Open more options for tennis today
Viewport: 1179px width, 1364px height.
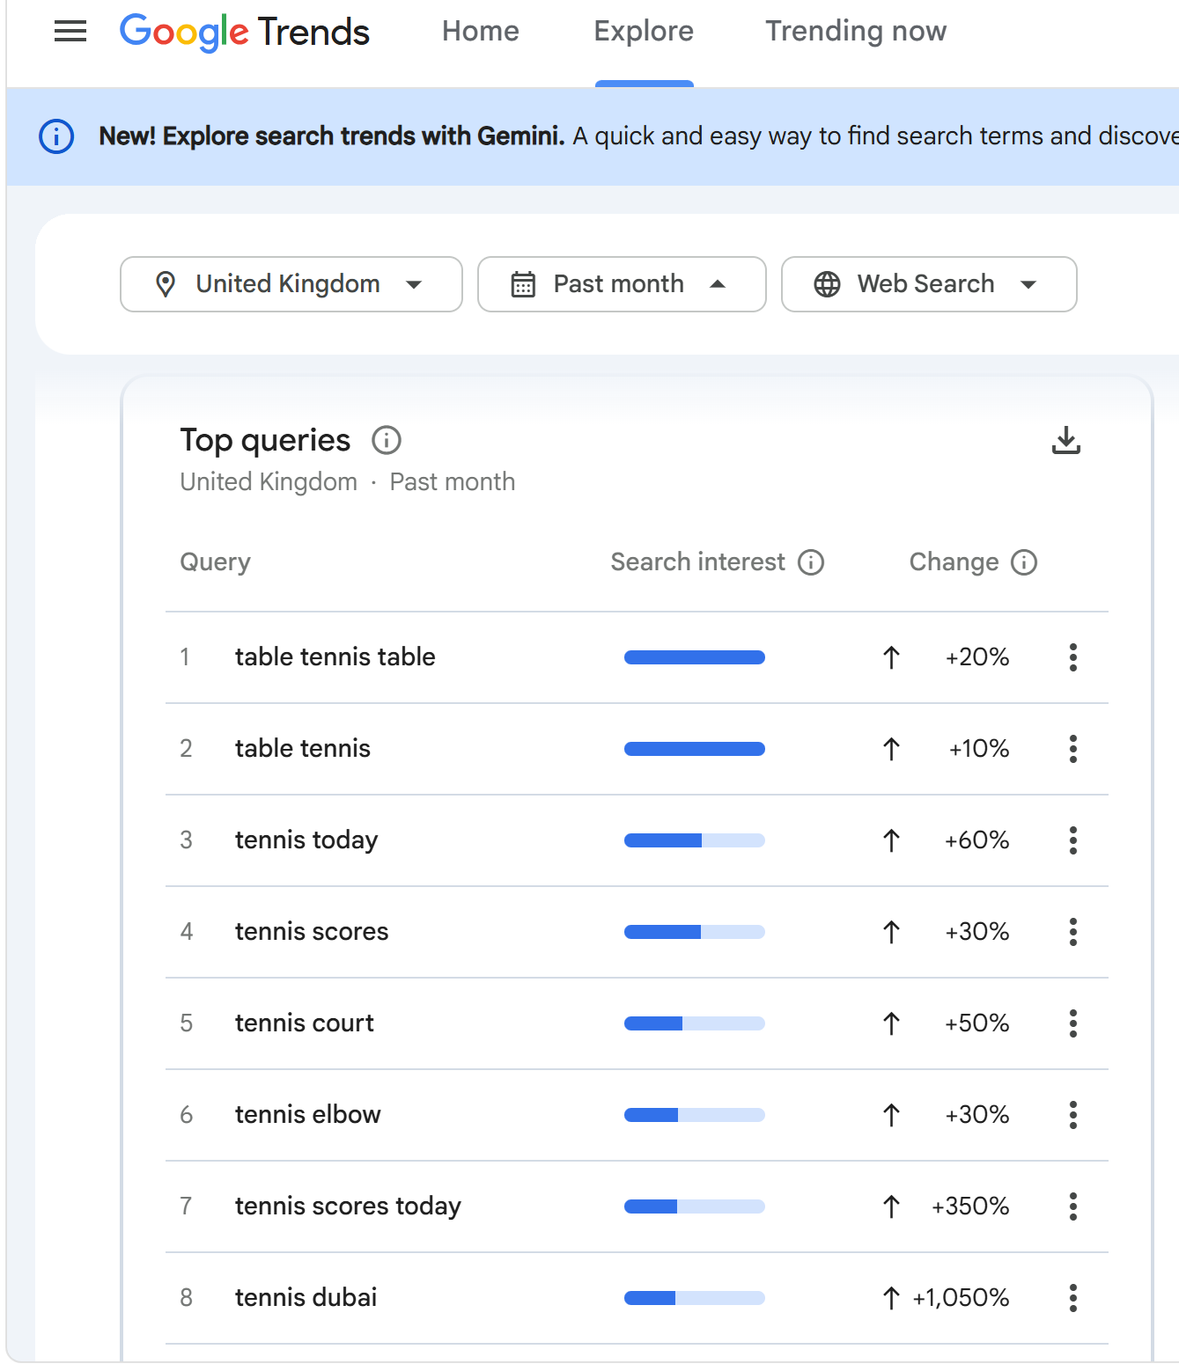[1072, 840]
